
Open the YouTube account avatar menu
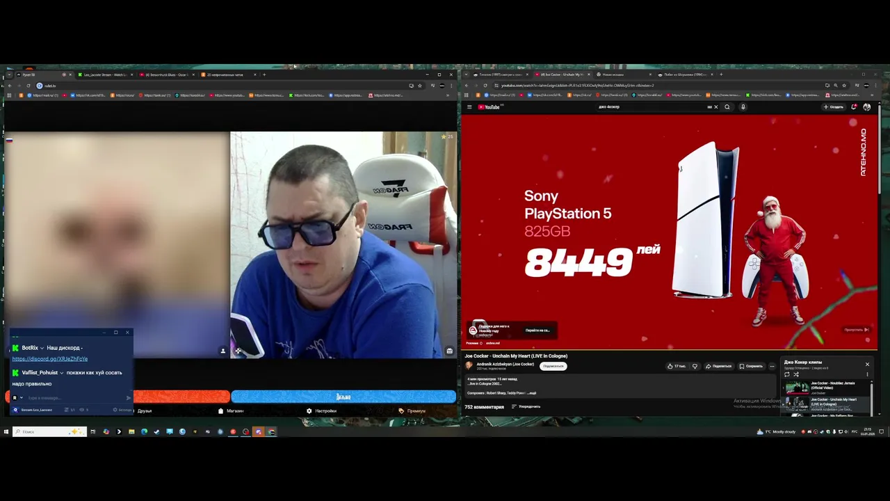[x=866, y=107]
